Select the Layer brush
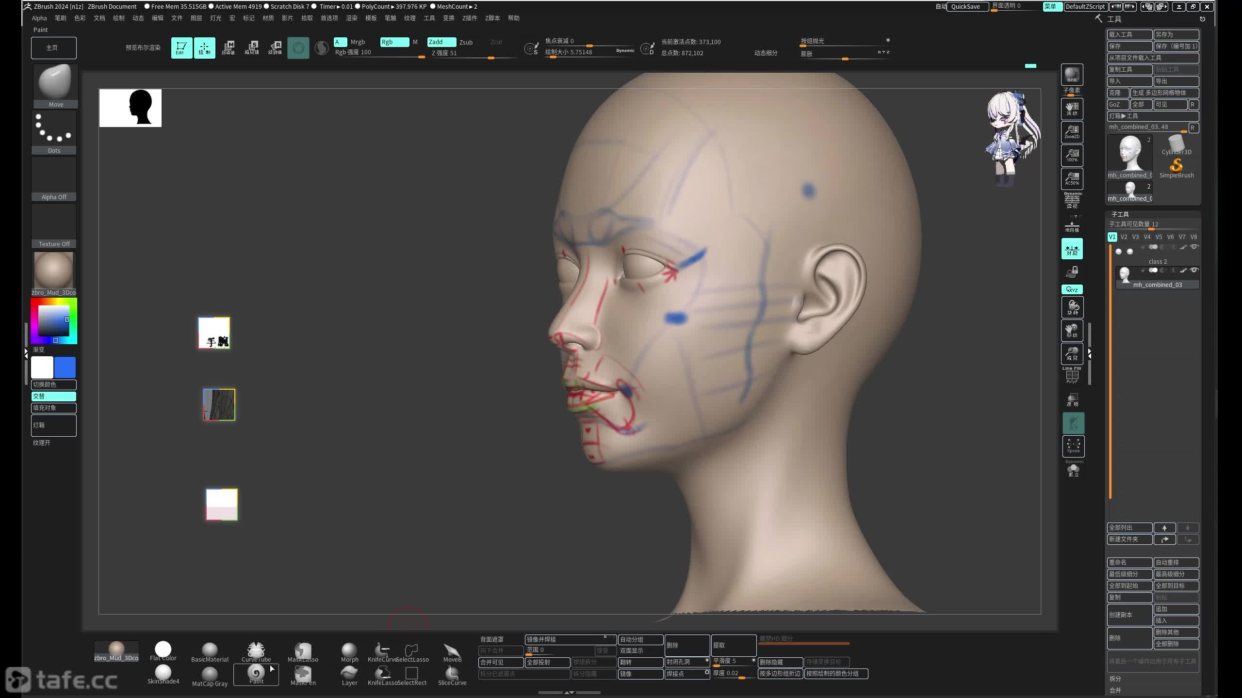This screenshot has height=698, width=1242. tap(349, 675)
